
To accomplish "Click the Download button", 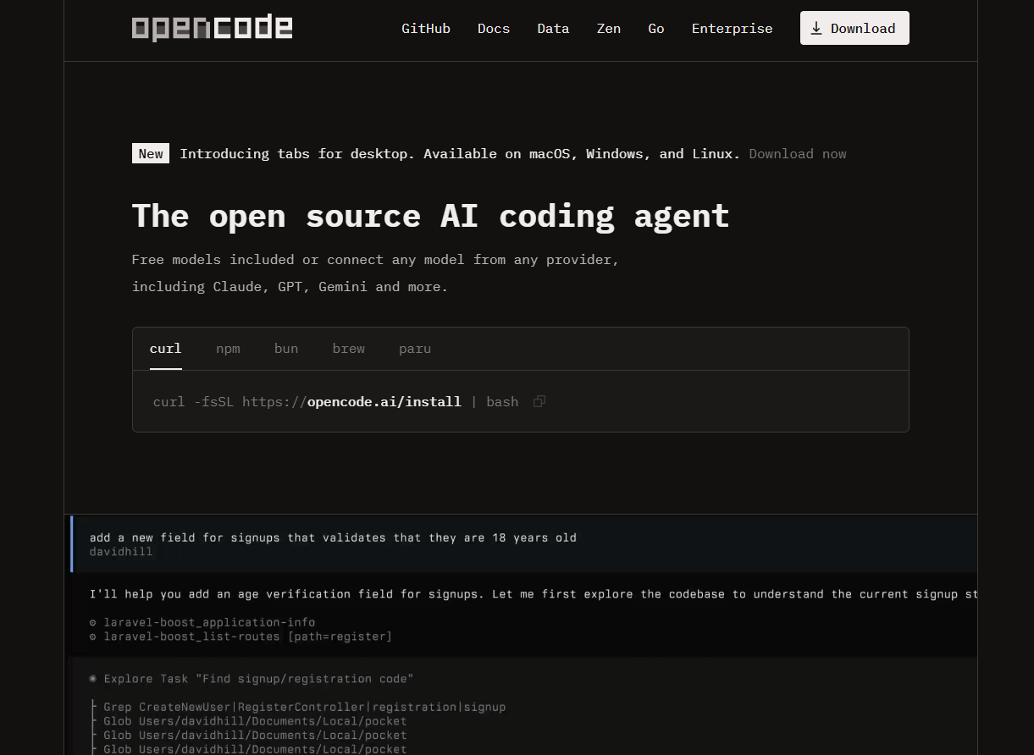I will [854, 28].
